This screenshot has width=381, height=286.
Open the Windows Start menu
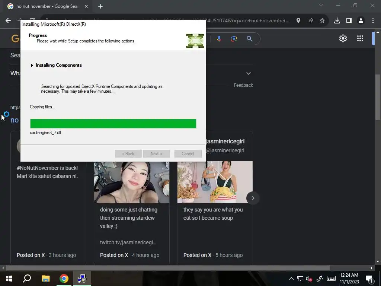[9, 279]
